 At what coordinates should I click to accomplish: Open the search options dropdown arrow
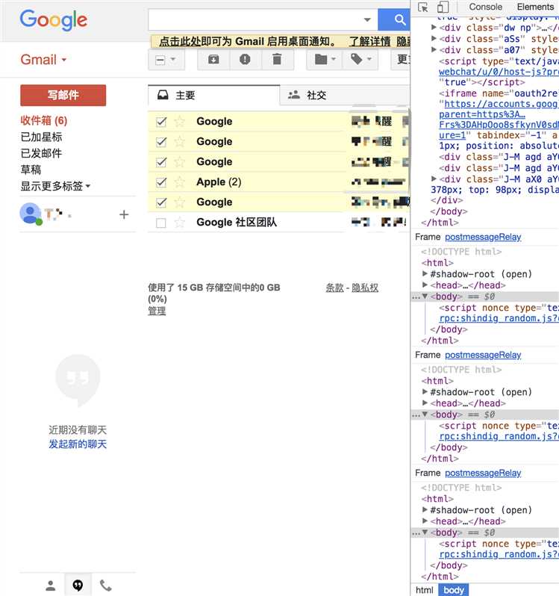tap(367, 19)
